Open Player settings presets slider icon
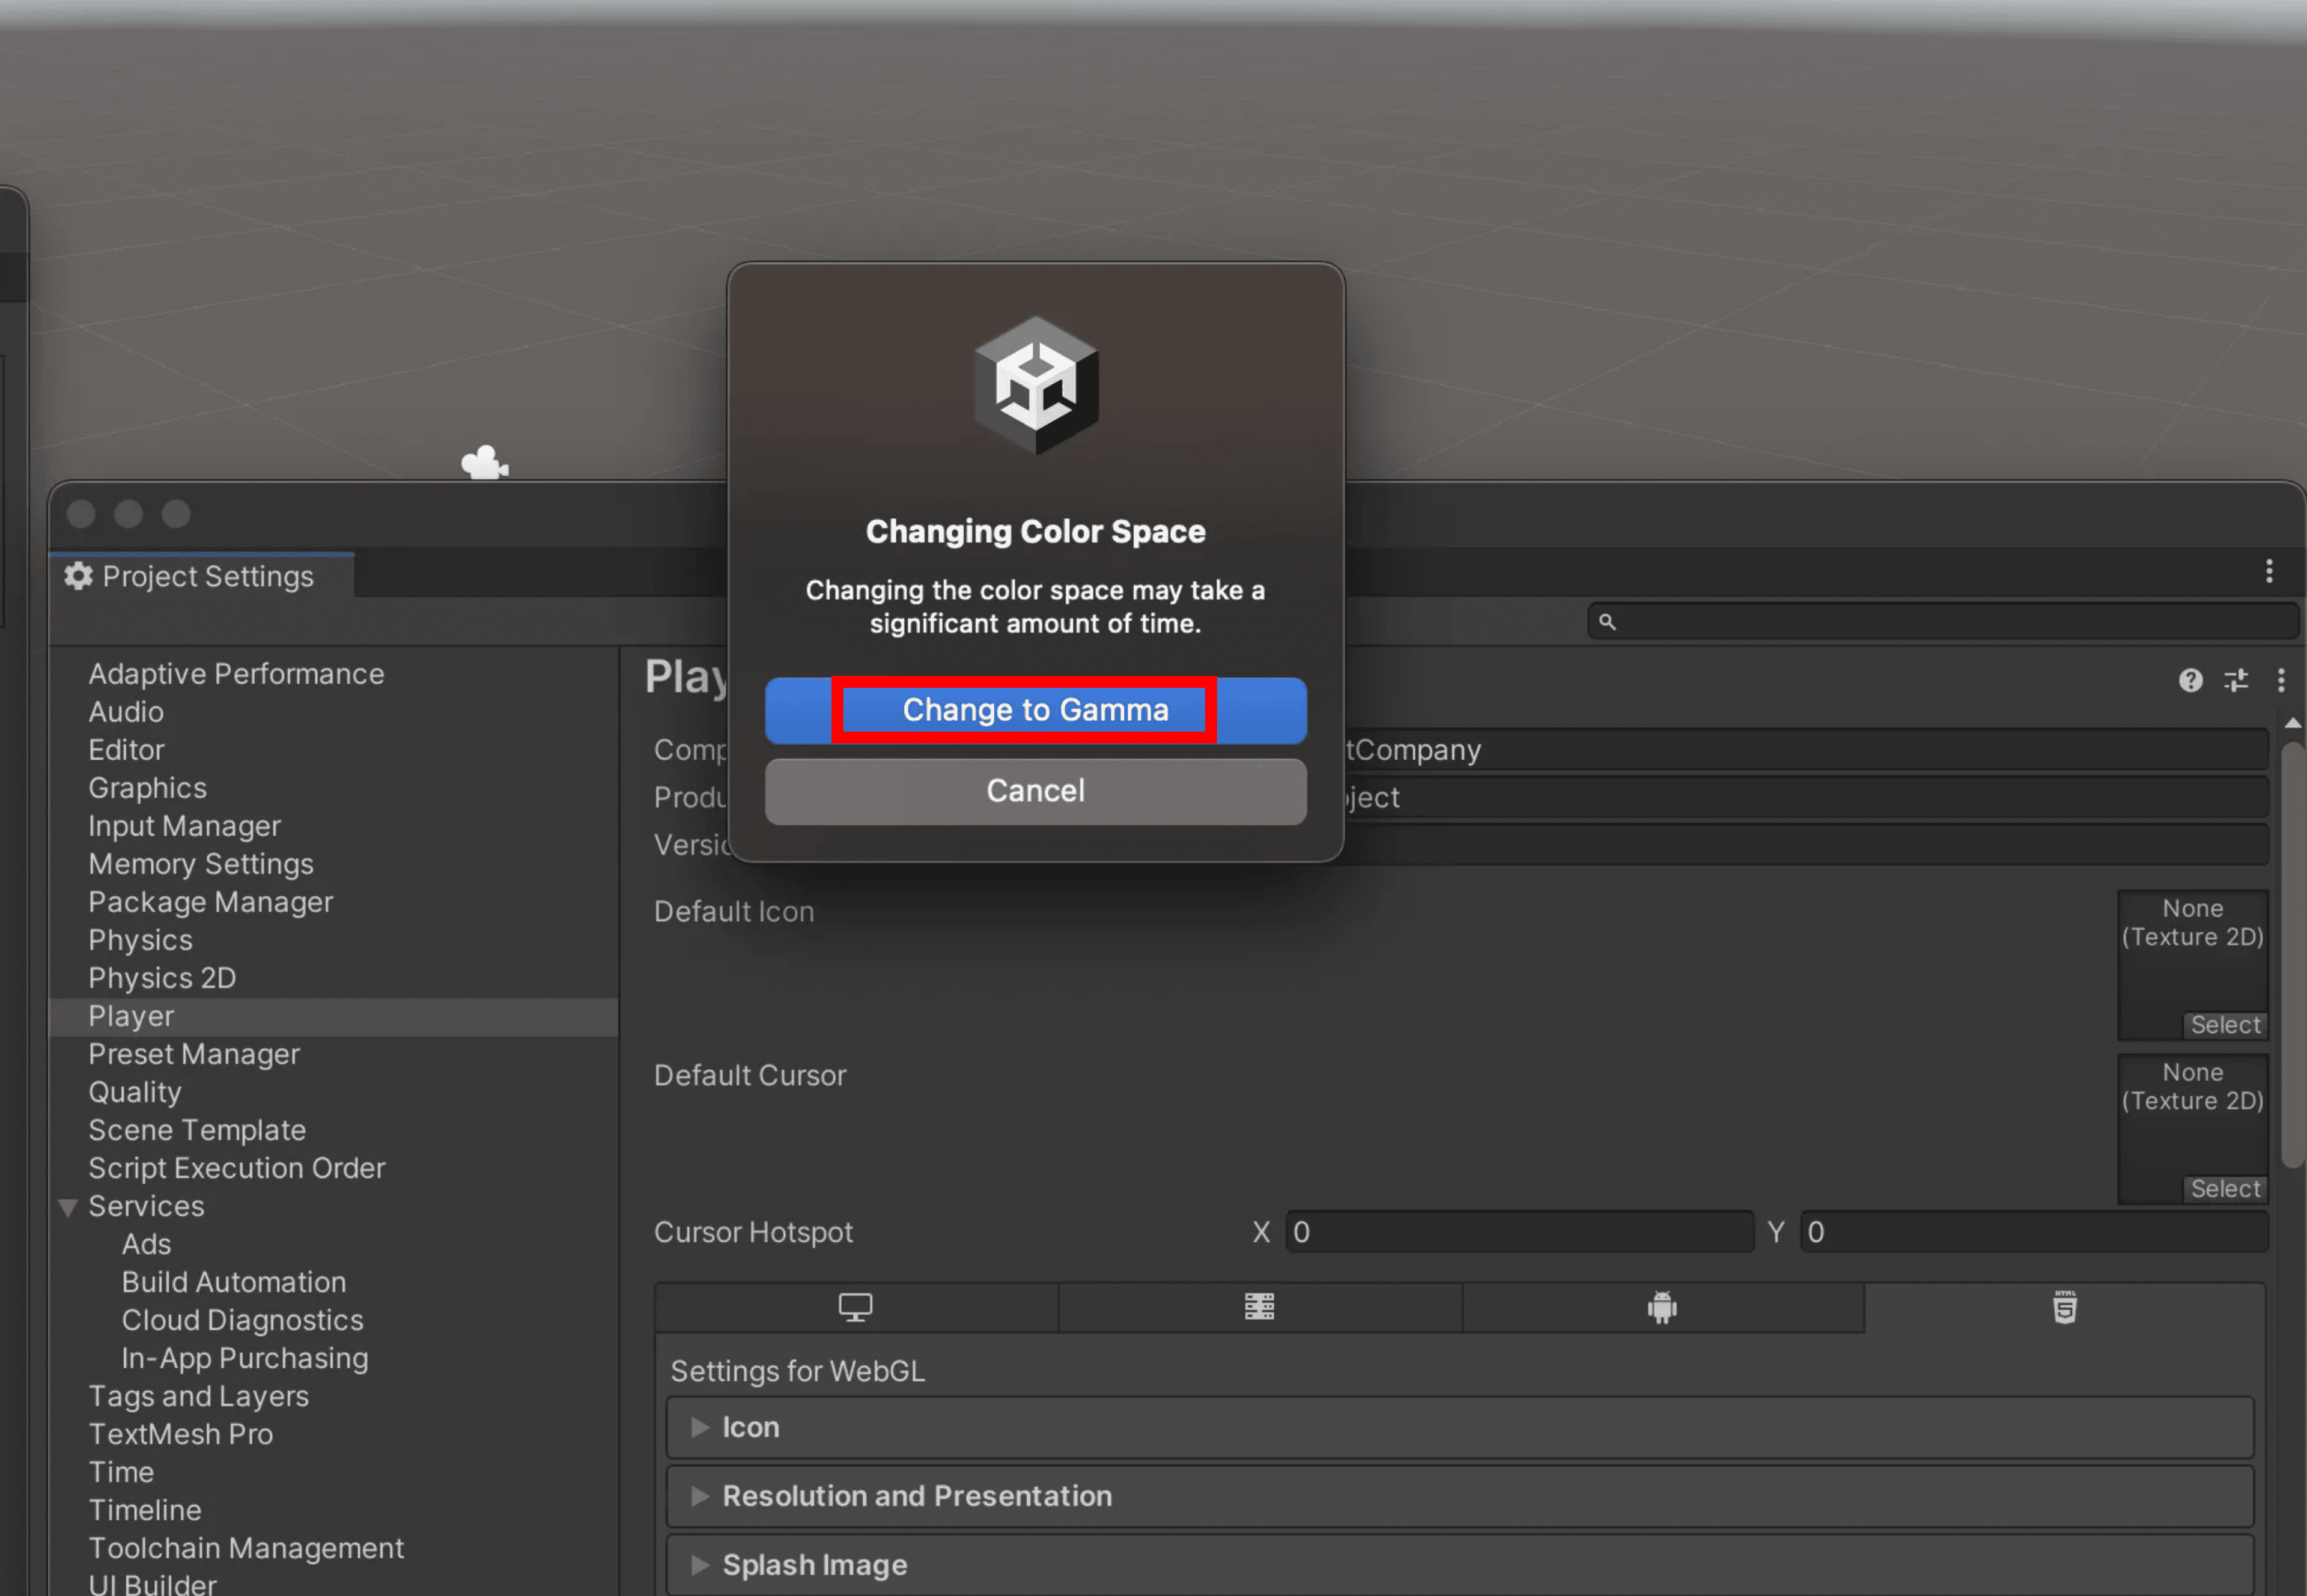 [2235, 680]
